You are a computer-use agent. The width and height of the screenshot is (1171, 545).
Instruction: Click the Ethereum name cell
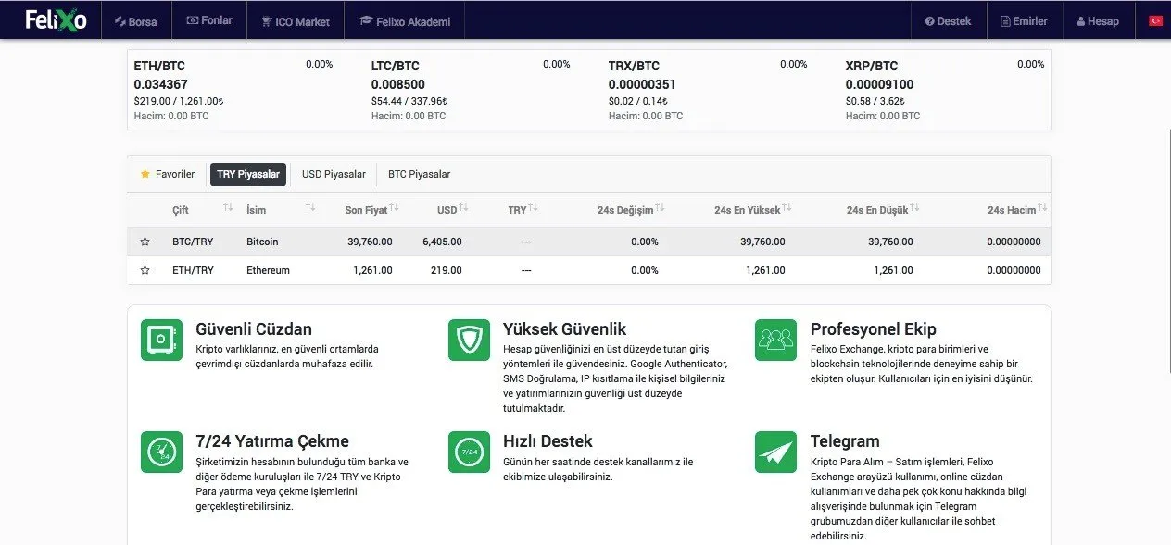click(x=269, y=270)
